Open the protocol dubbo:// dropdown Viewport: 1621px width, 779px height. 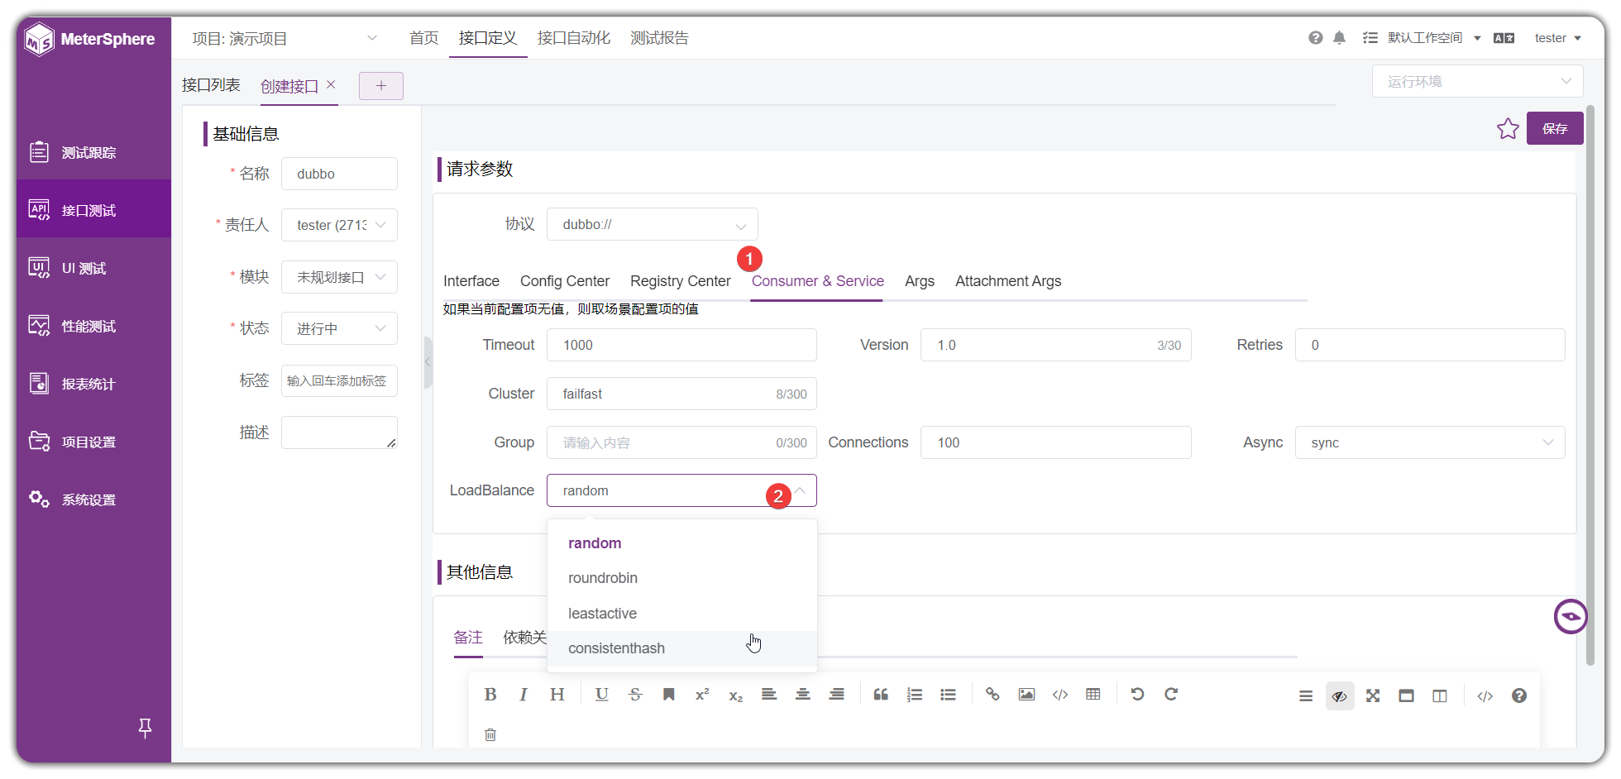point(653,225)
